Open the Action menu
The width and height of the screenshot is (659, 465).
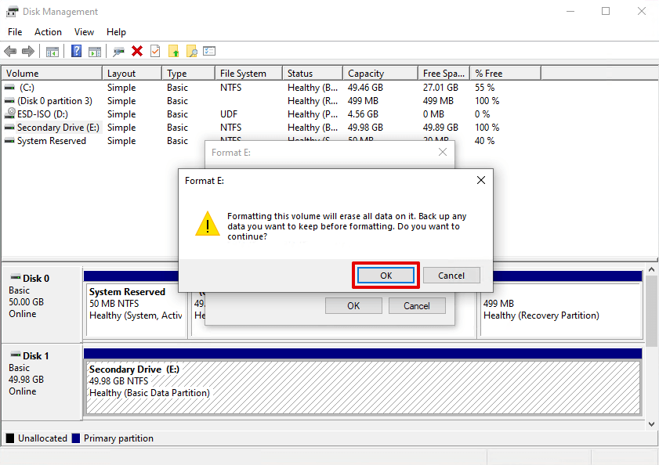click(48, 32)
